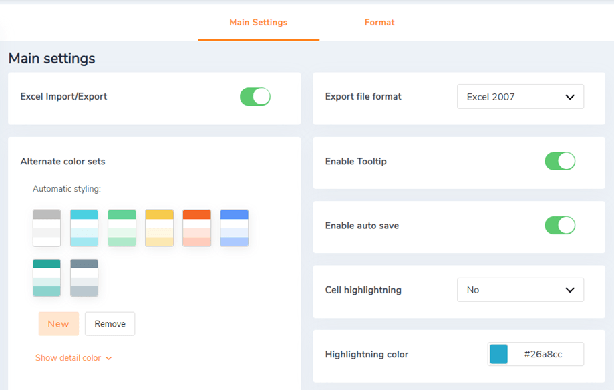
Task: Choose the green alternate color set
Action: [x=122, y=228]
